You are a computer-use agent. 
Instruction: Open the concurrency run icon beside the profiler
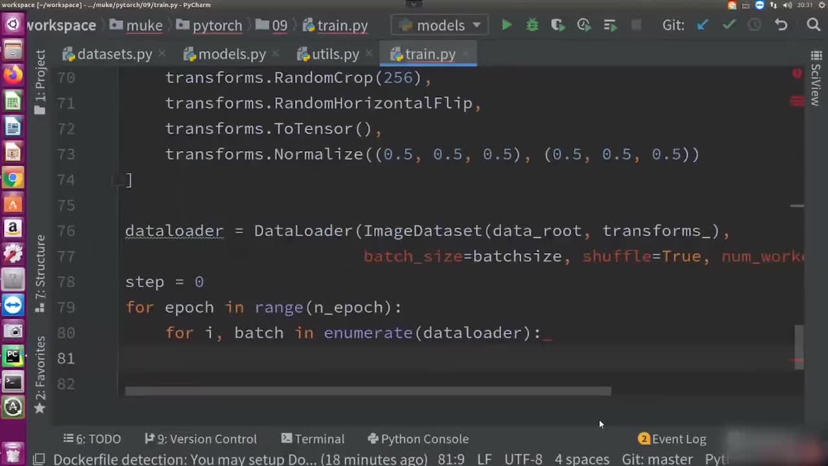click(x=610, y=25)
